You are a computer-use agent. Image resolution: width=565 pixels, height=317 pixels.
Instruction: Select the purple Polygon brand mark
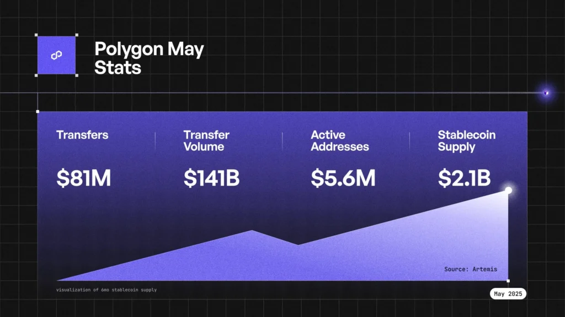click(55, 55)
